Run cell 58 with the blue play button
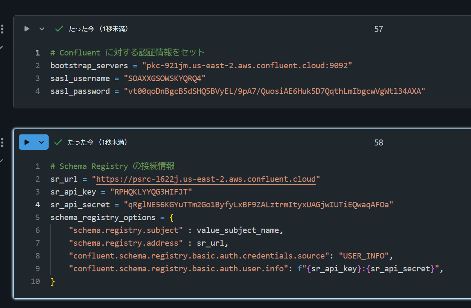Viewport: 471px width, 308px height. 27,142
